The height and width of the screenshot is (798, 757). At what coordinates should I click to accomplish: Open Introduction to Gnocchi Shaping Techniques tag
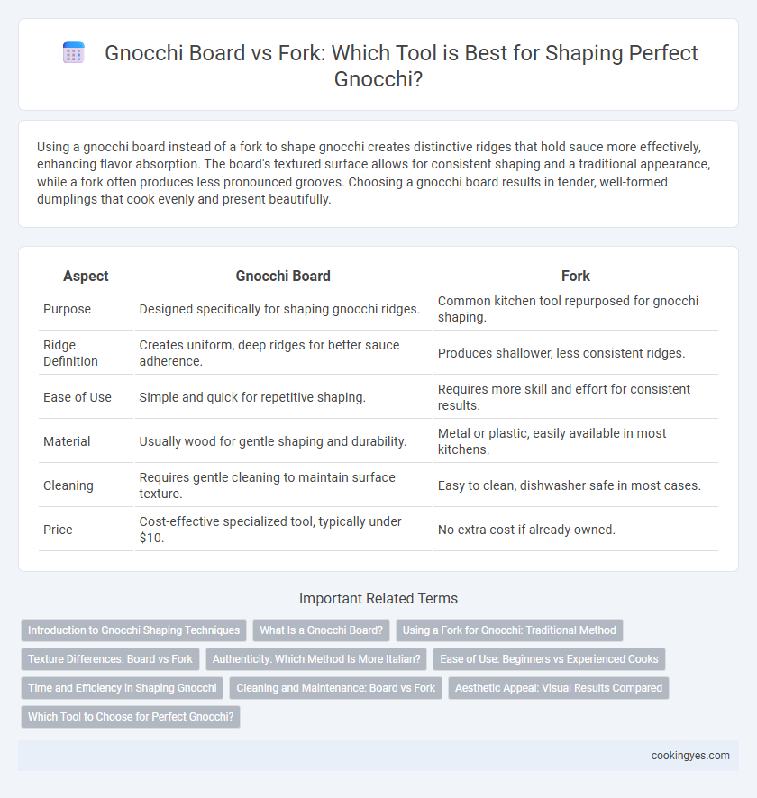click(134, 630)
